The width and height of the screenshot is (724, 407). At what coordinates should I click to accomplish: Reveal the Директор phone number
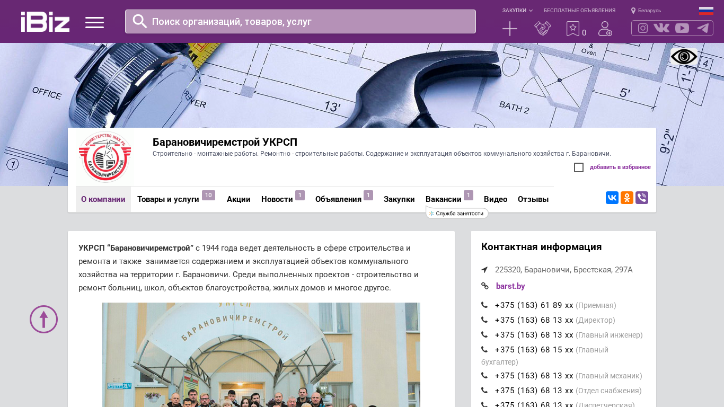point(534,320)
